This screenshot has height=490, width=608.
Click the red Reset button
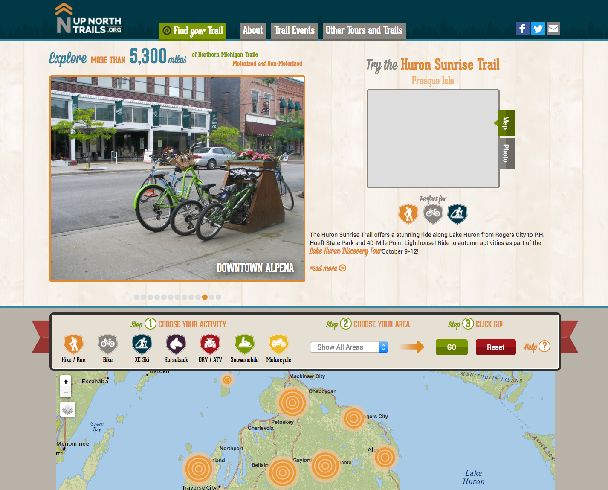tap(495, 347)
